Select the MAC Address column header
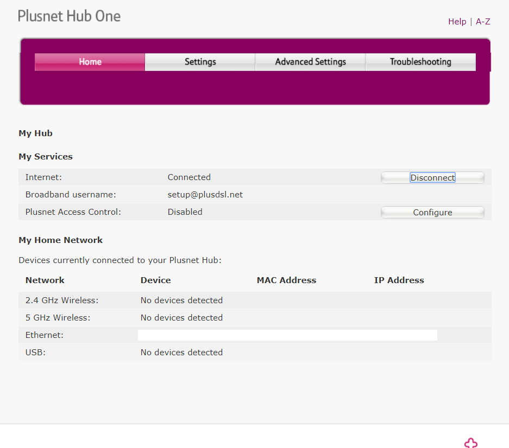 click(x=286, y=280)
